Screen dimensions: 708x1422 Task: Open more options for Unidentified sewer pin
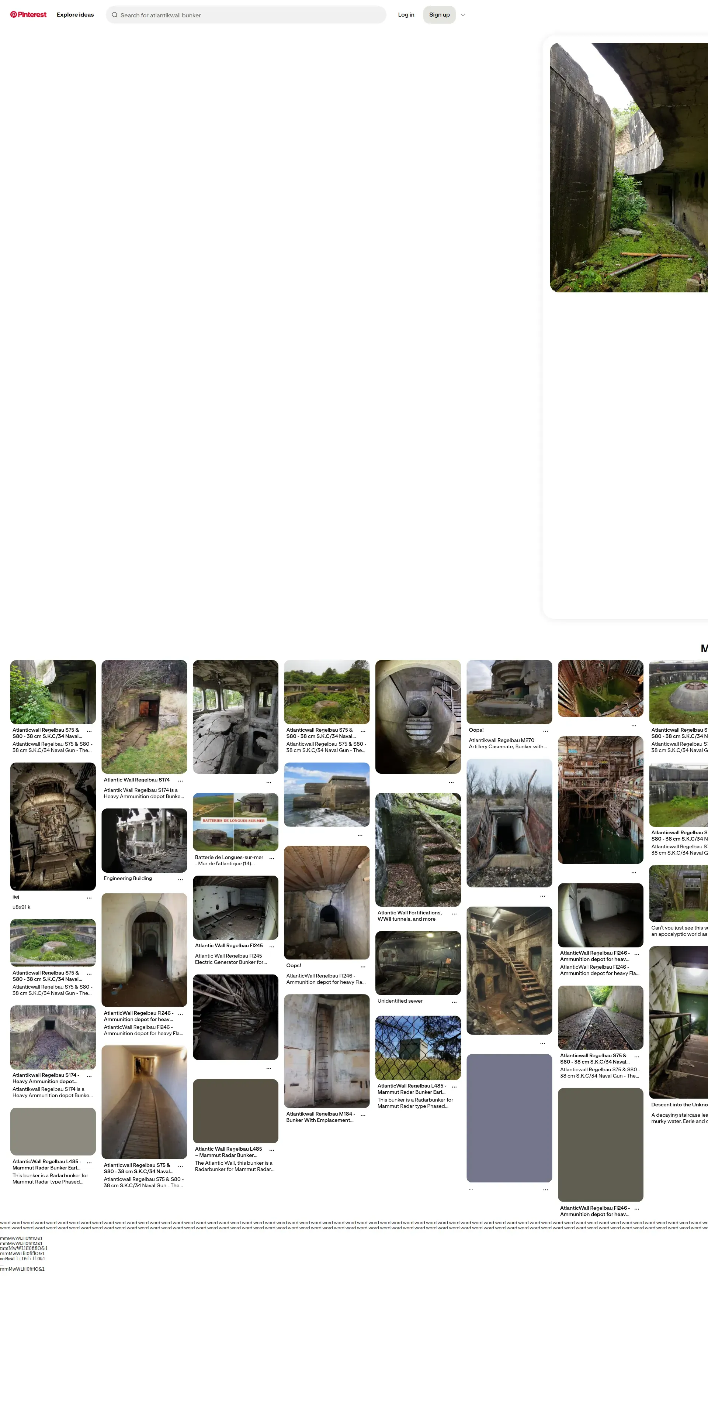[x=454, y=1002]
